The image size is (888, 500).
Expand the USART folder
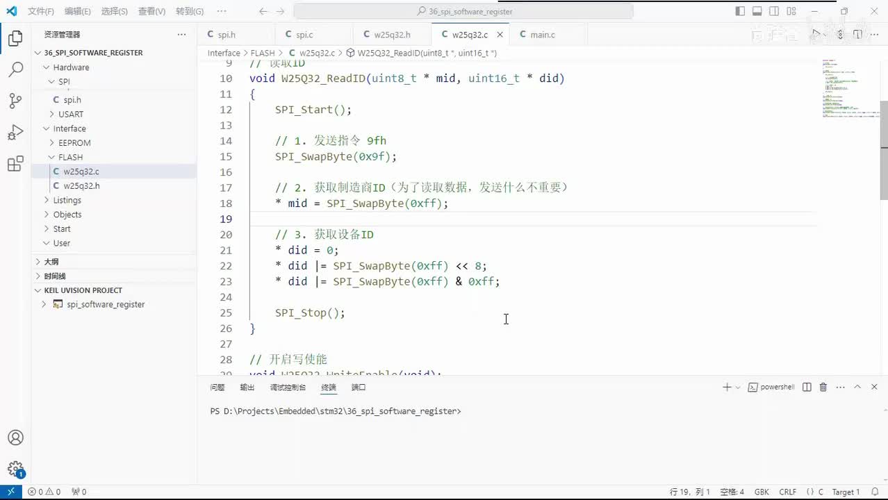[52, 114]
